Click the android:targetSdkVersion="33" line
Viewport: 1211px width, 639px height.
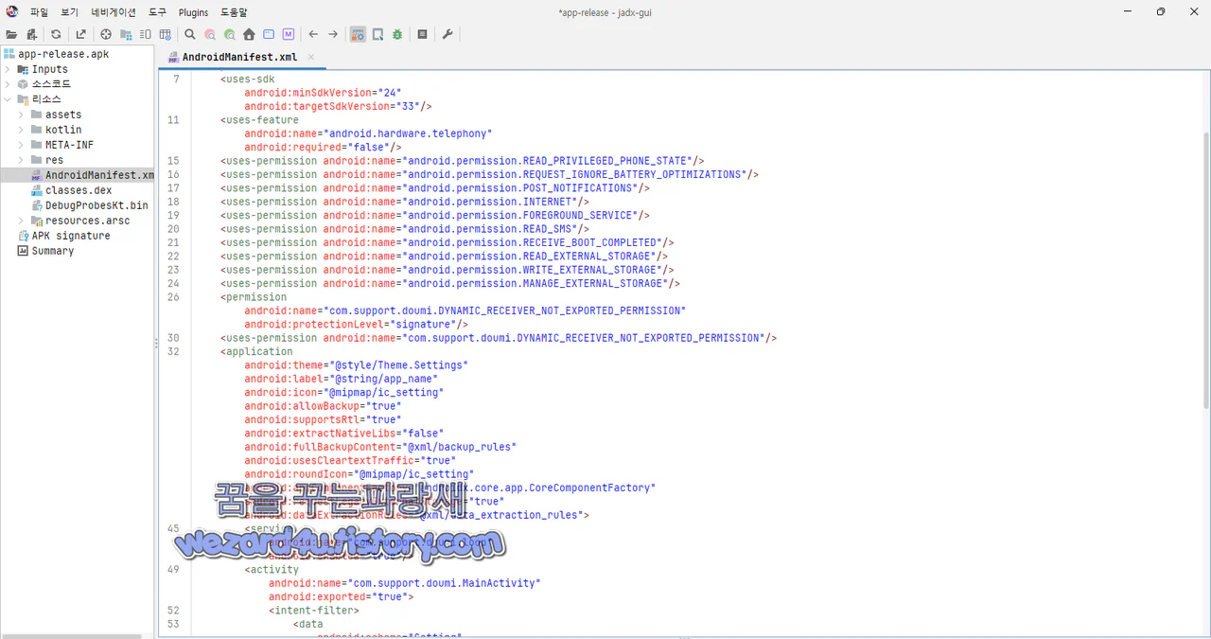pyautogui.click(x=338, y=106)
